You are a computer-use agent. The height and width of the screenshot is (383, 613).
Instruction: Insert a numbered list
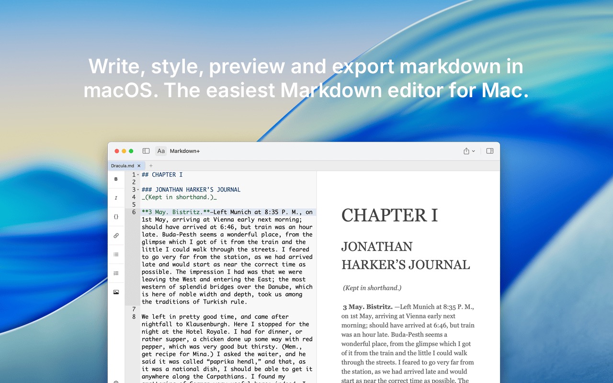(x=116, y=273)
